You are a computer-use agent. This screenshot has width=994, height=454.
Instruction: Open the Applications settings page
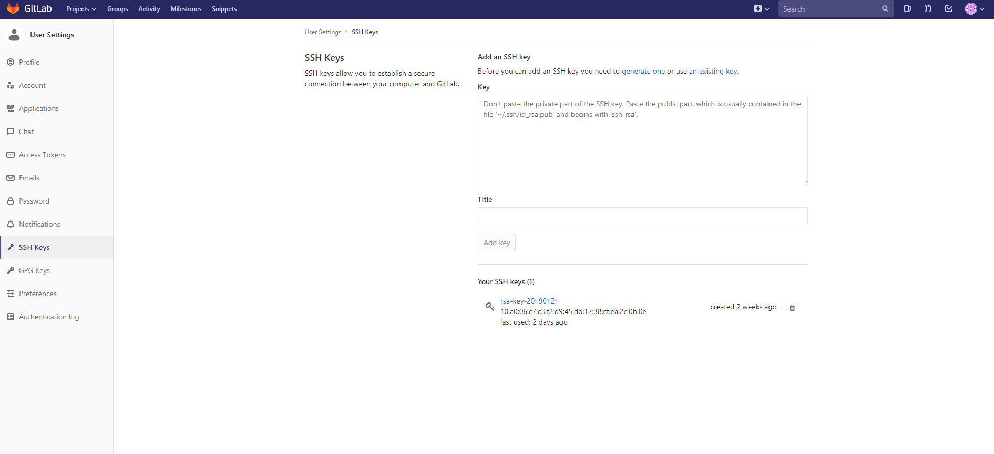[x=57, y=108]
